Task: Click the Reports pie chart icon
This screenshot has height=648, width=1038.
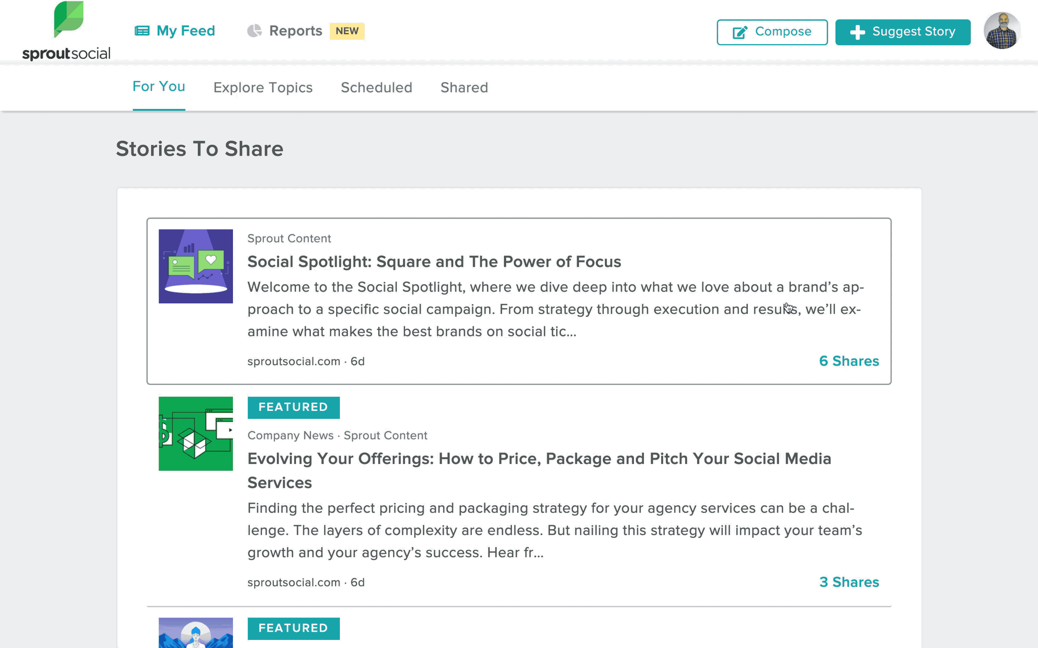Action: [254, 31]
